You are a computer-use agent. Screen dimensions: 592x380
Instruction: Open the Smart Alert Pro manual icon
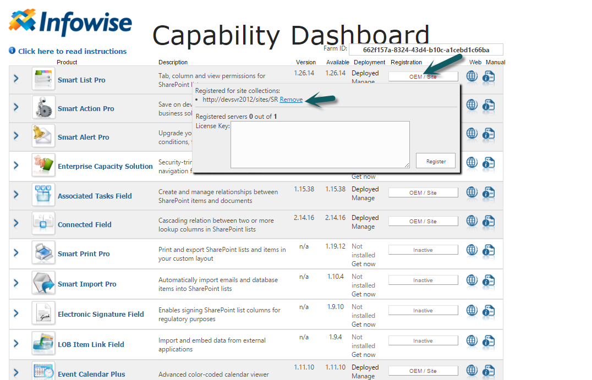click(489, 134)
